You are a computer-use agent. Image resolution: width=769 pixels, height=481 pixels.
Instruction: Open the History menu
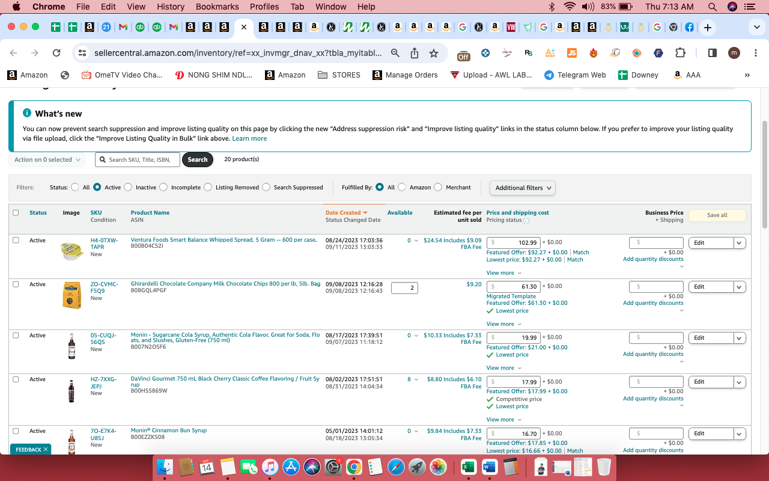pos(171,7)
